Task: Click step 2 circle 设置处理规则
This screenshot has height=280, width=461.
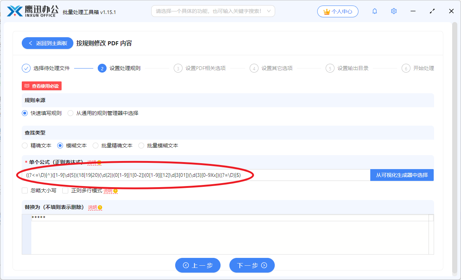Action: tap(102, 68)
